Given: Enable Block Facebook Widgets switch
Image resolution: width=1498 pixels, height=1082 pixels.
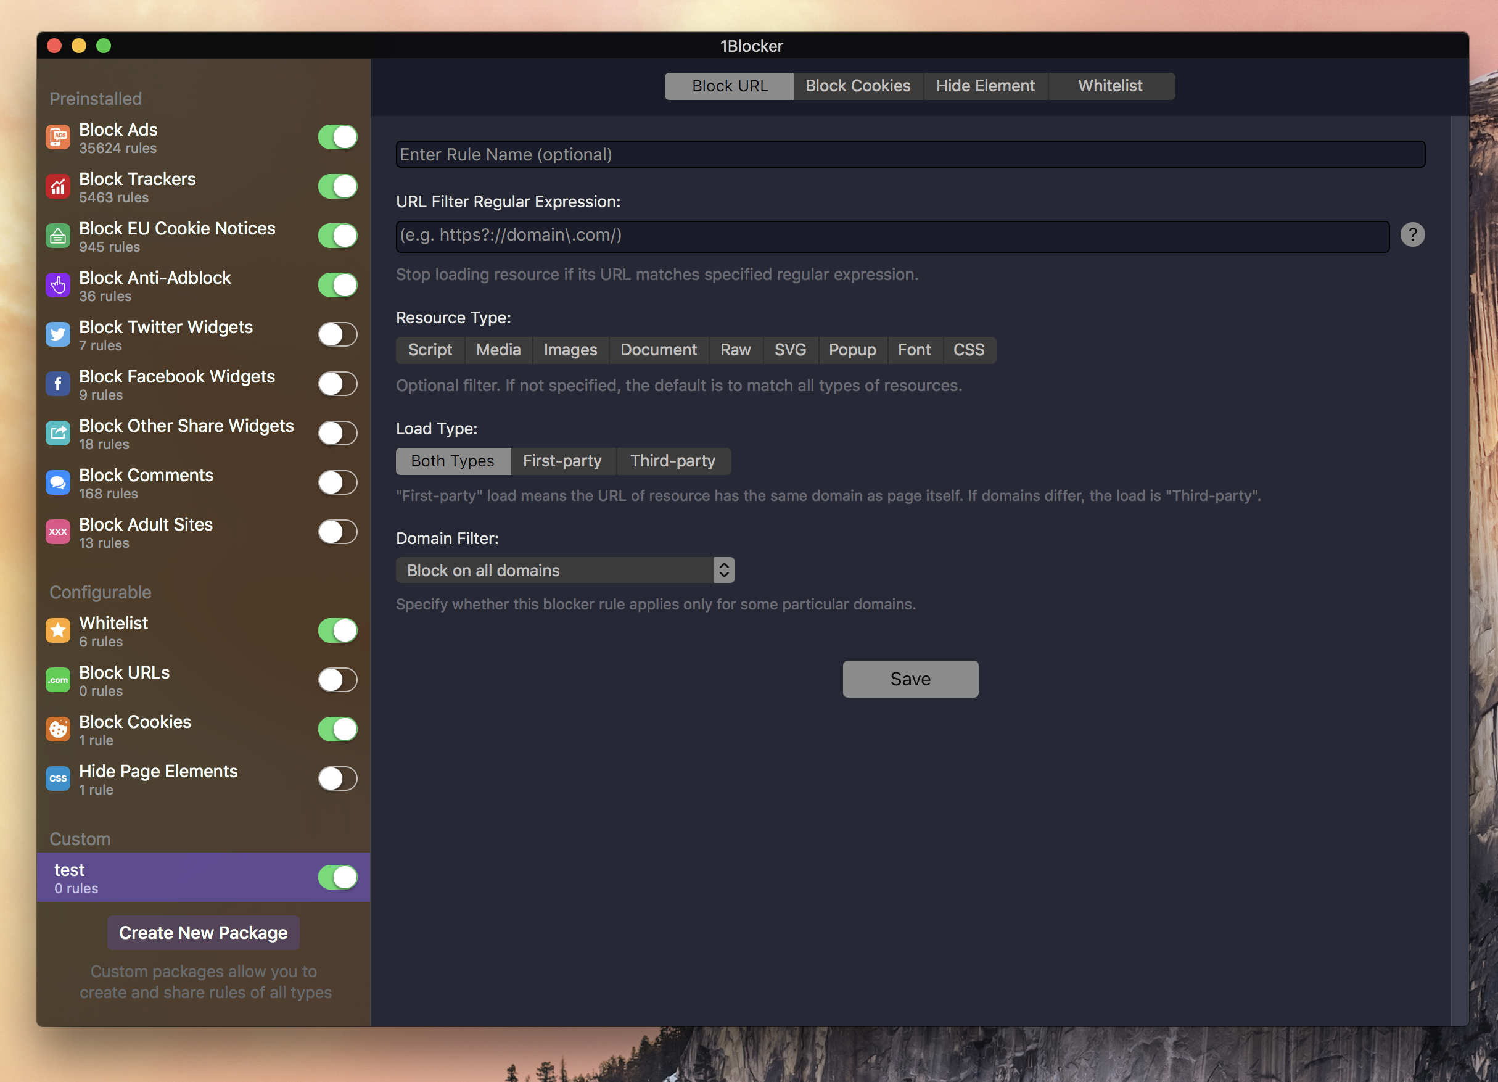Looking at the screenshot, I should click(x=337, y=384).
